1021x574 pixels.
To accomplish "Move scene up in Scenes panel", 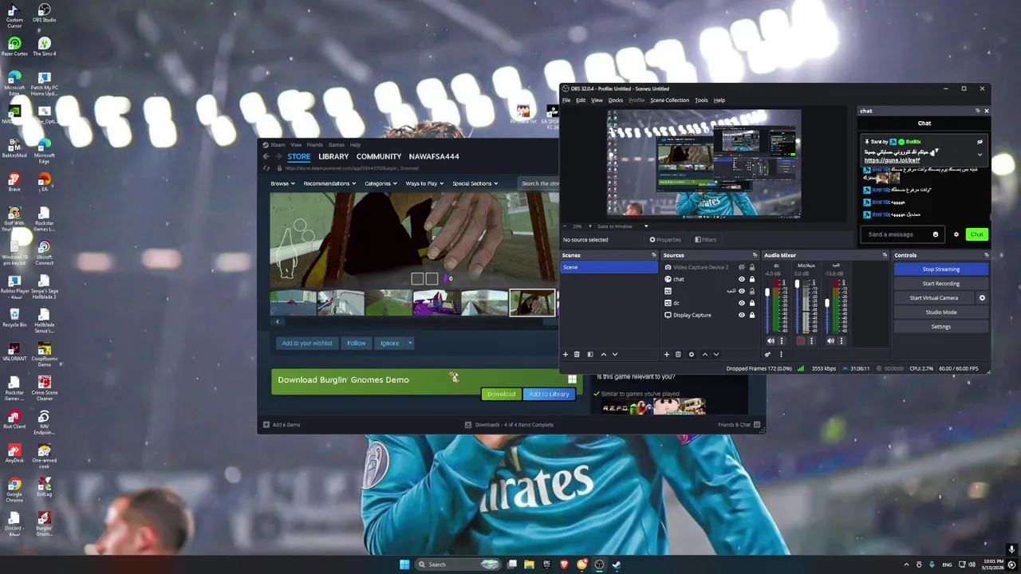I will pos(603,354).
